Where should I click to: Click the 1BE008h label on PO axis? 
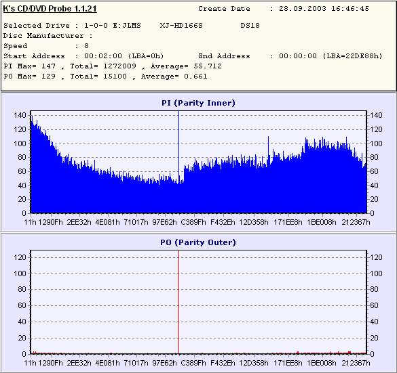click(322, 363)
